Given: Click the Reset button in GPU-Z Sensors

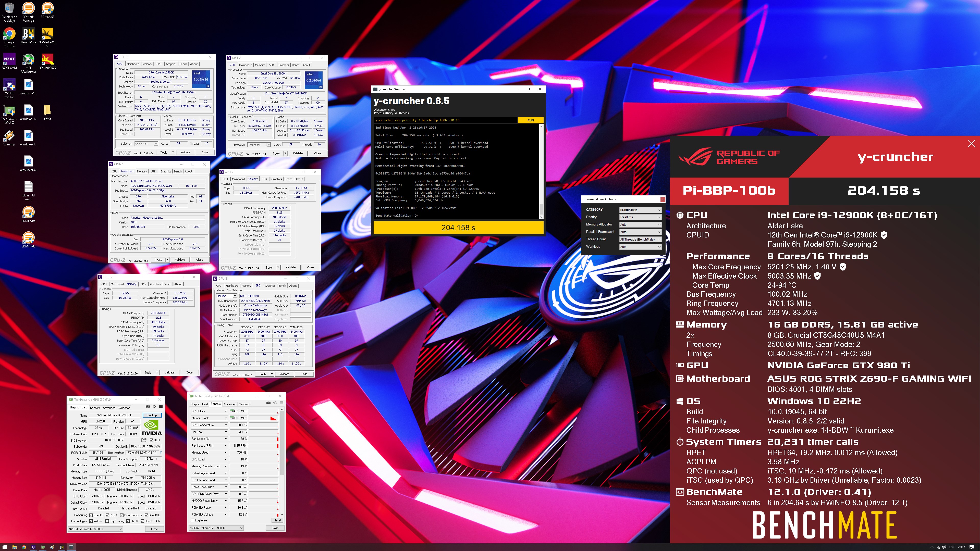Looking at the screenshot, I should point(277,520).
